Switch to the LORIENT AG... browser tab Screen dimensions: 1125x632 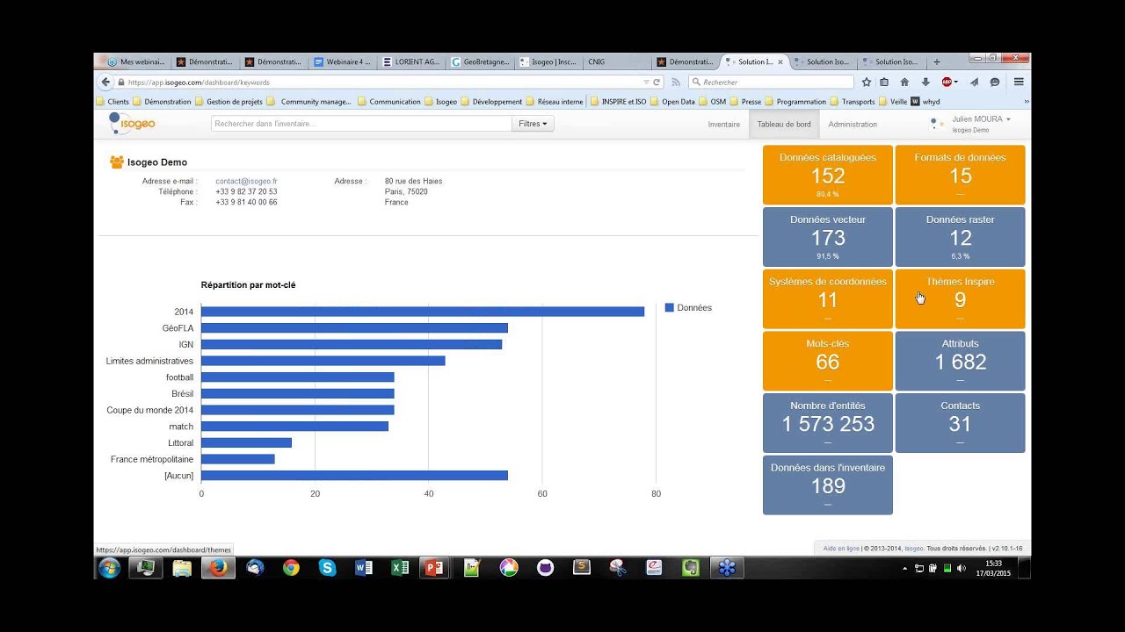pos(411,61)
